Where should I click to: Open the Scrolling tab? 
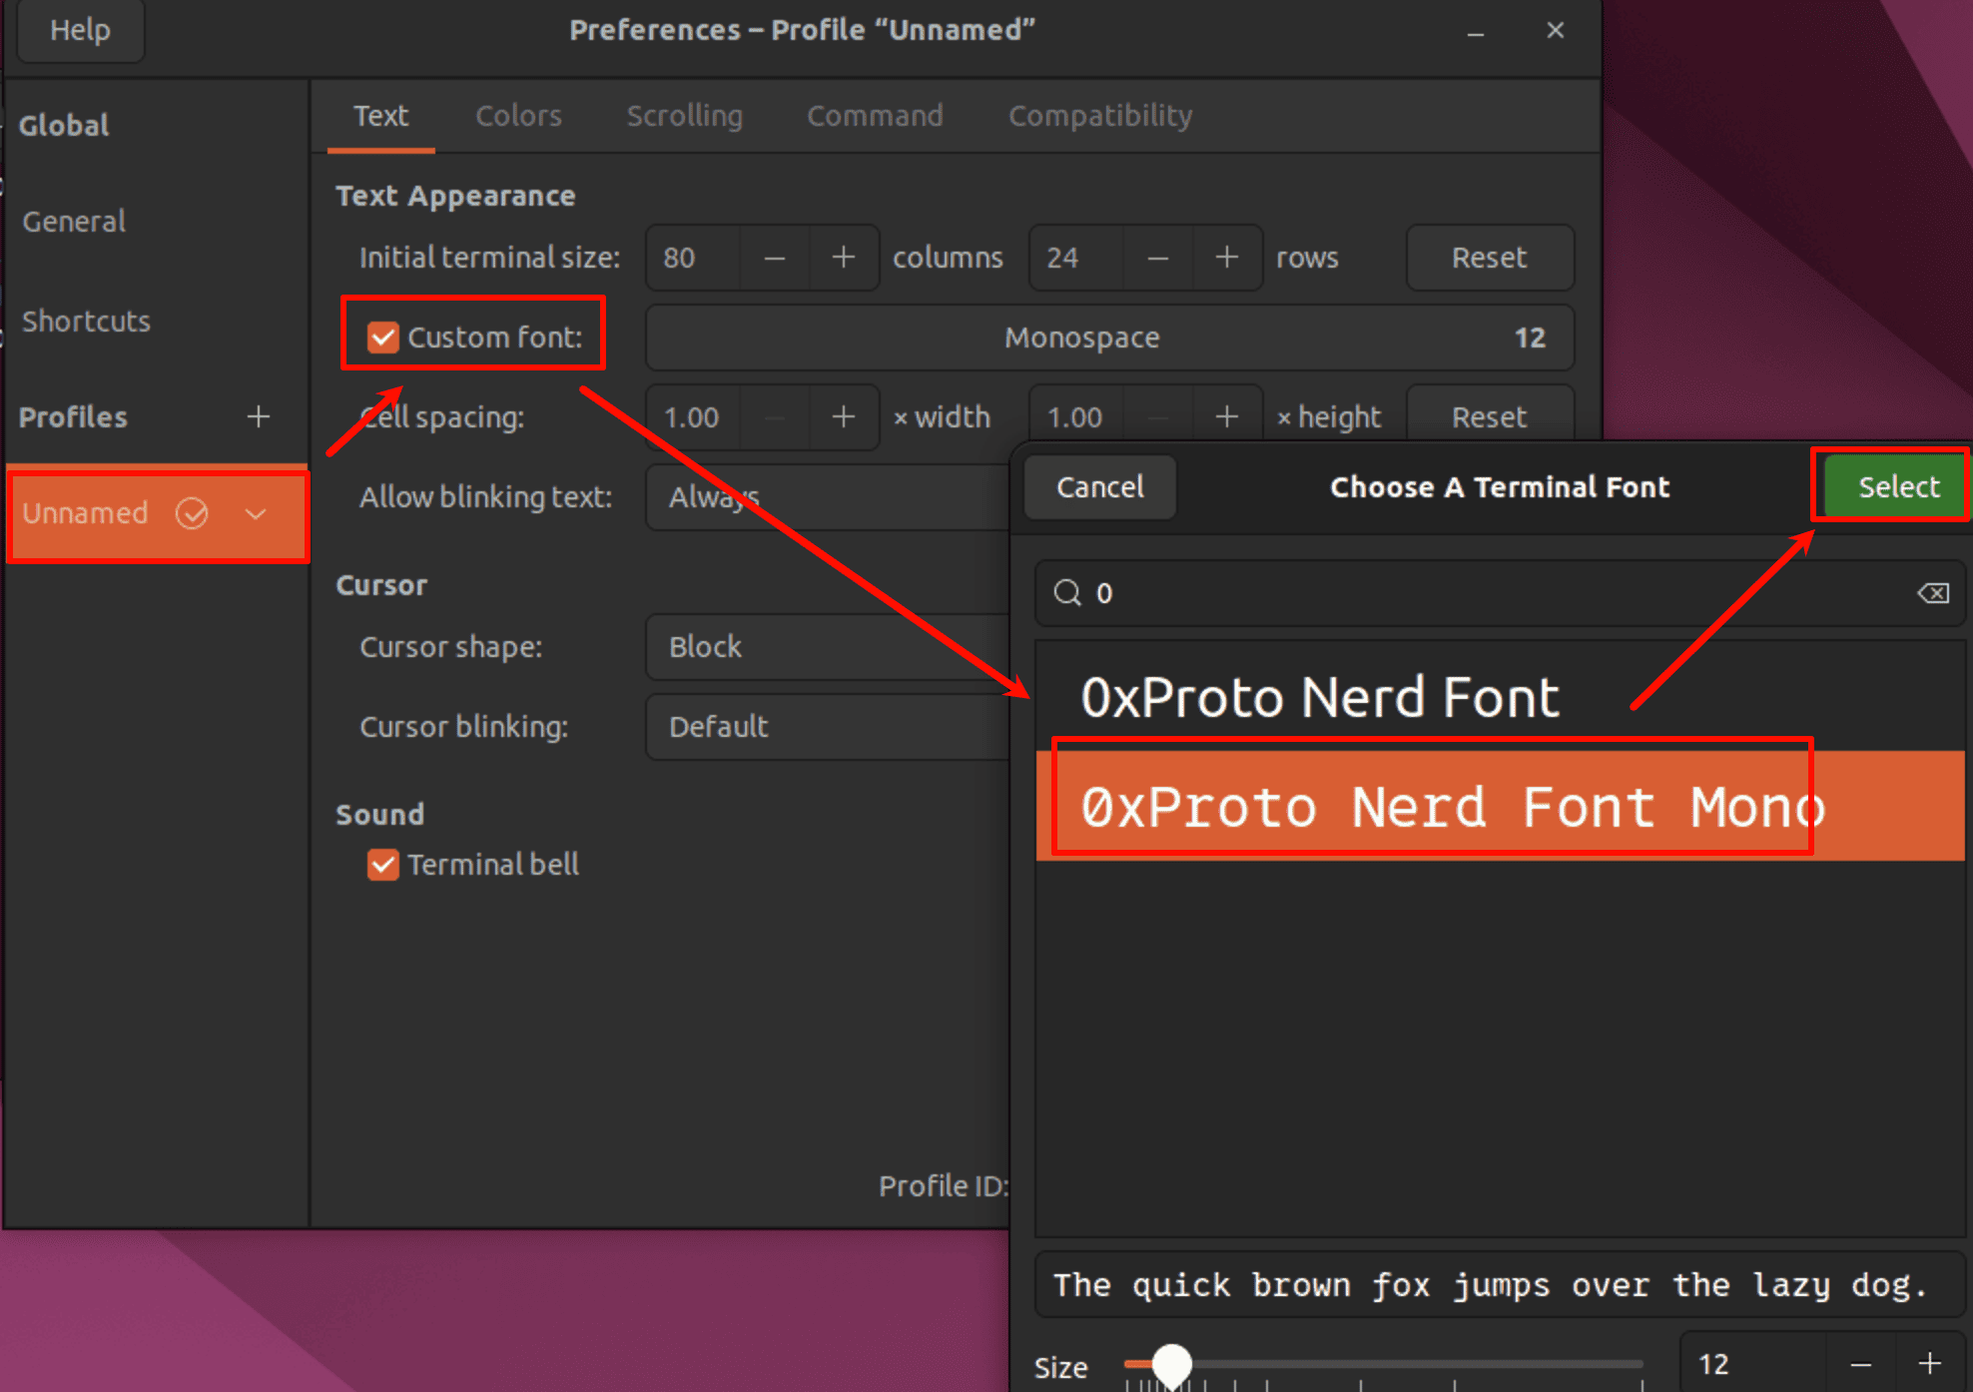(x=684, y=116)
